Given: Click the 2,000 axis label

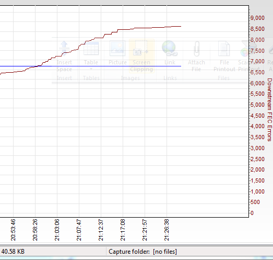Looking at the screenshot, I should point(257,169).
